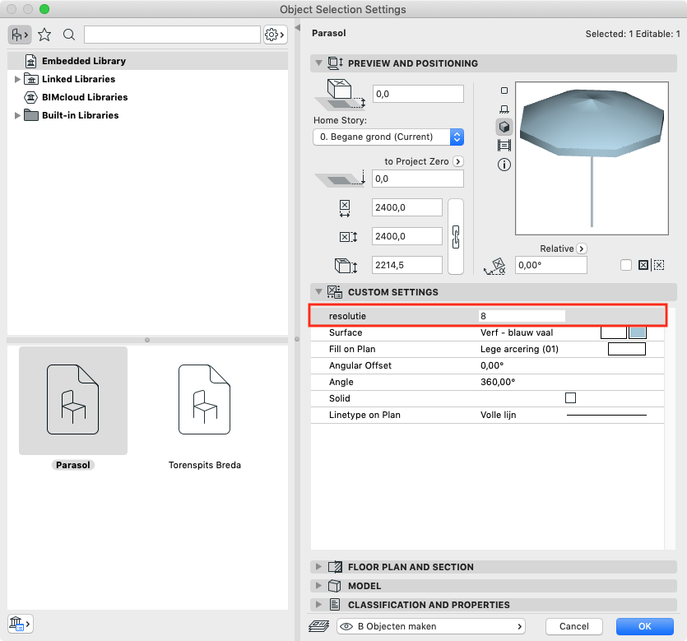Expand the Model panel
This screenshot has width=687, height=641.
(x=318, y=586)
